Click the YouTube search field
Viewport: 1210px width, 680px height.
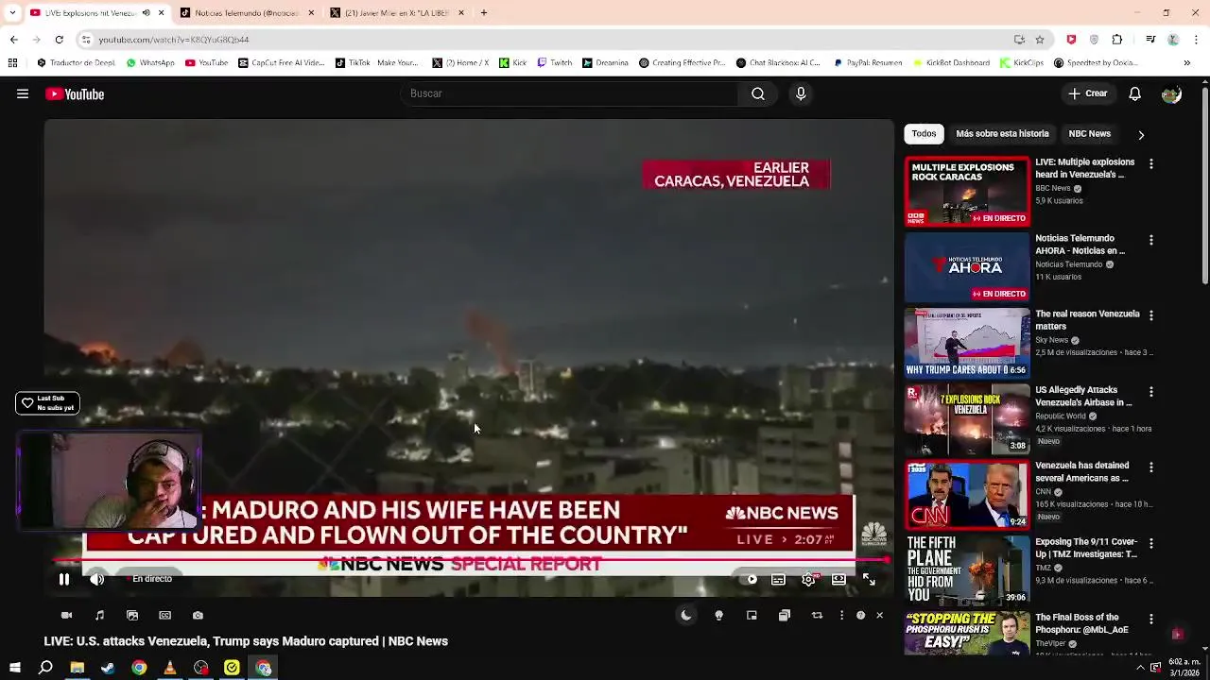point(570,93)
